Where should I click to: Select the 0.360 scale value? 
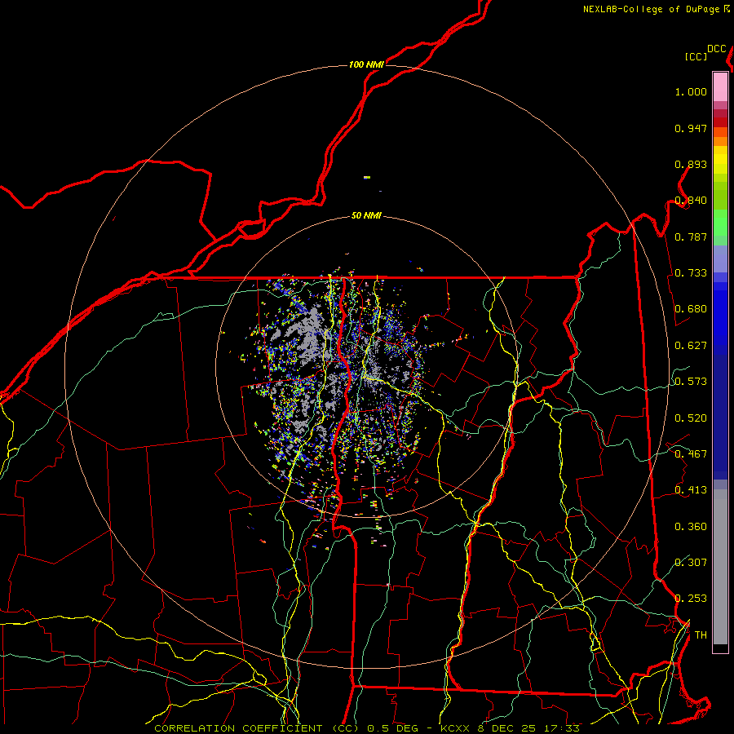coord(691,527)
